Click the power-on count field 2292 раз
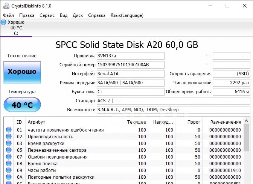The height and width of the screenshot is (184, 253). 232,83
